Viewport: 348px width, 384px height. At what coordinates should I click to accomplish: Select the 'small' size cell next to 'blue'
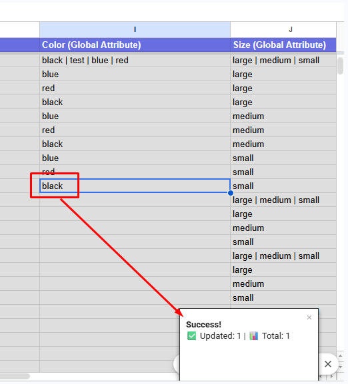point(283,158)
